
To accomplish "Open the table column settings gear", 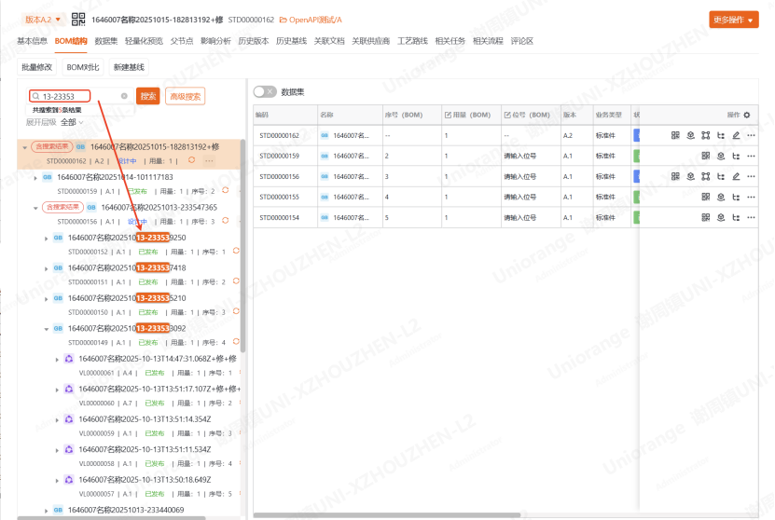I will 747,115.
